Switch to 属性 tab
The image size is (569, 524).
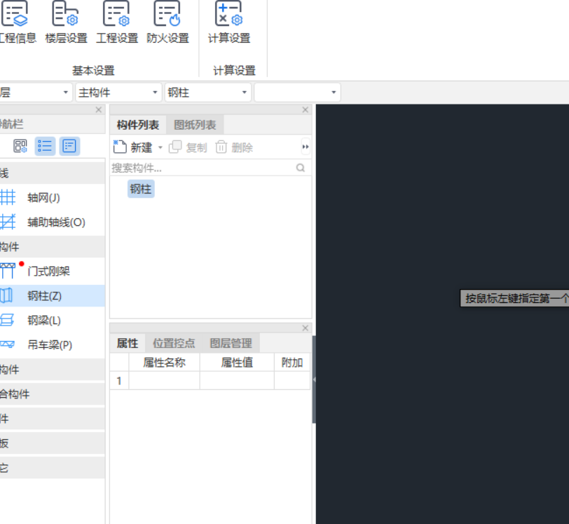[128, 343]
